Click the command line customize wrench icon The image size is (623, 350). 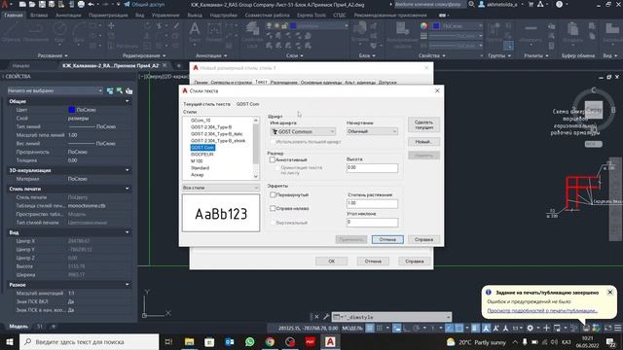point(326,317)
